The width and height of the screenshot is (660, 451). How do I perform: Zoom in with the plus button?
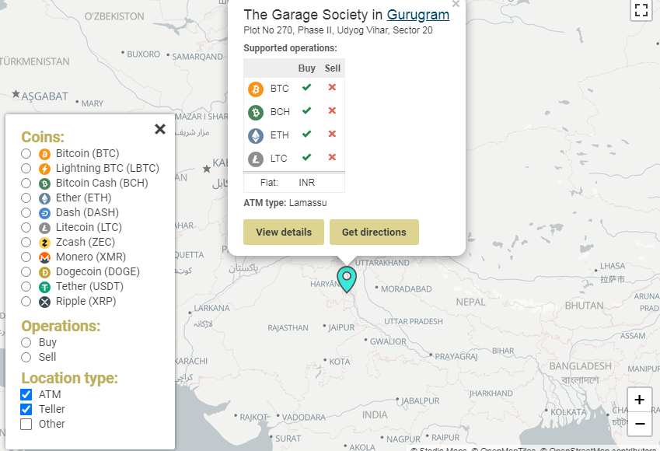coord(639,400)
